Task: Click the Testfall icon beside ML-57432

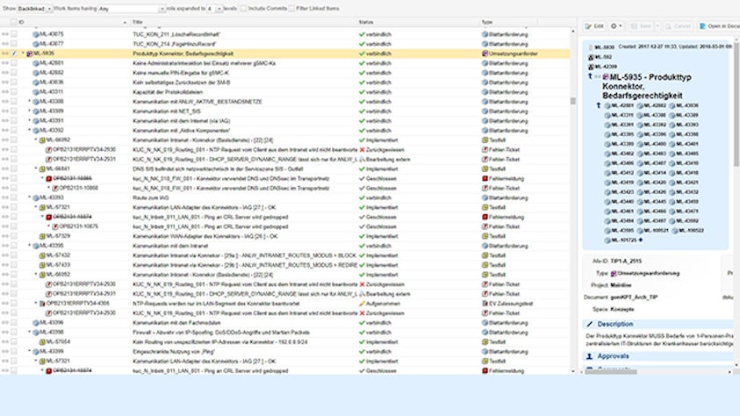Action: pyautogui.click(x=42, y=255)
